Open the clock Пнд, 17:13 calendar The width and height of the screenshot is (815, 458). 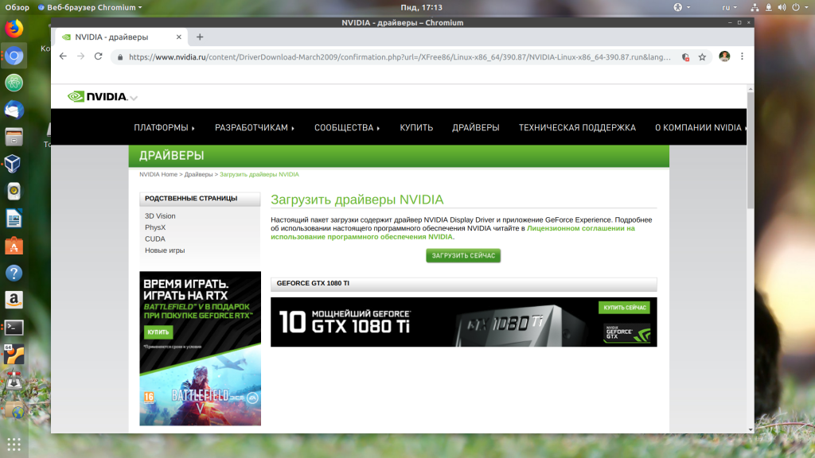[422, 7]
